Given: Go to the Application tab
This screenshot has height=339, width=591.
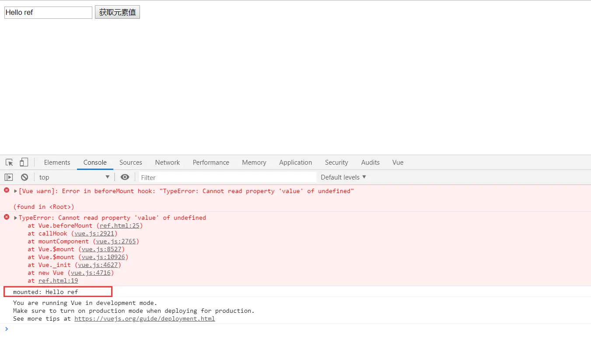Looking at the screenshot, I should point(296,162).
